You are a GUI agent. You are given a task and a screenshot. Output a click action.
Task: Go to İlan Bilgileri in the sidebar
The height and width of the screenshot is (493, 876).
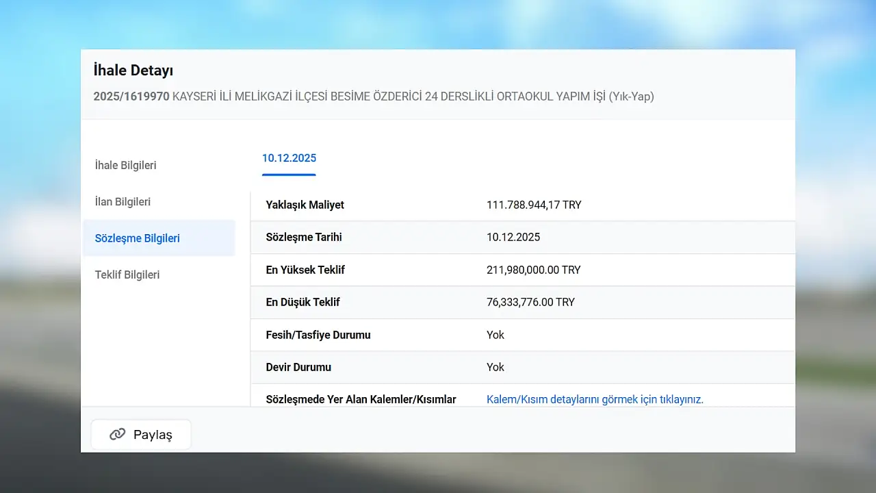[x=123, y=202]
